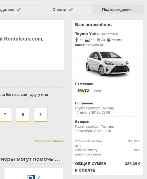
Task: Click the green 'Вполне возможно' label
Action: [50, 141]
